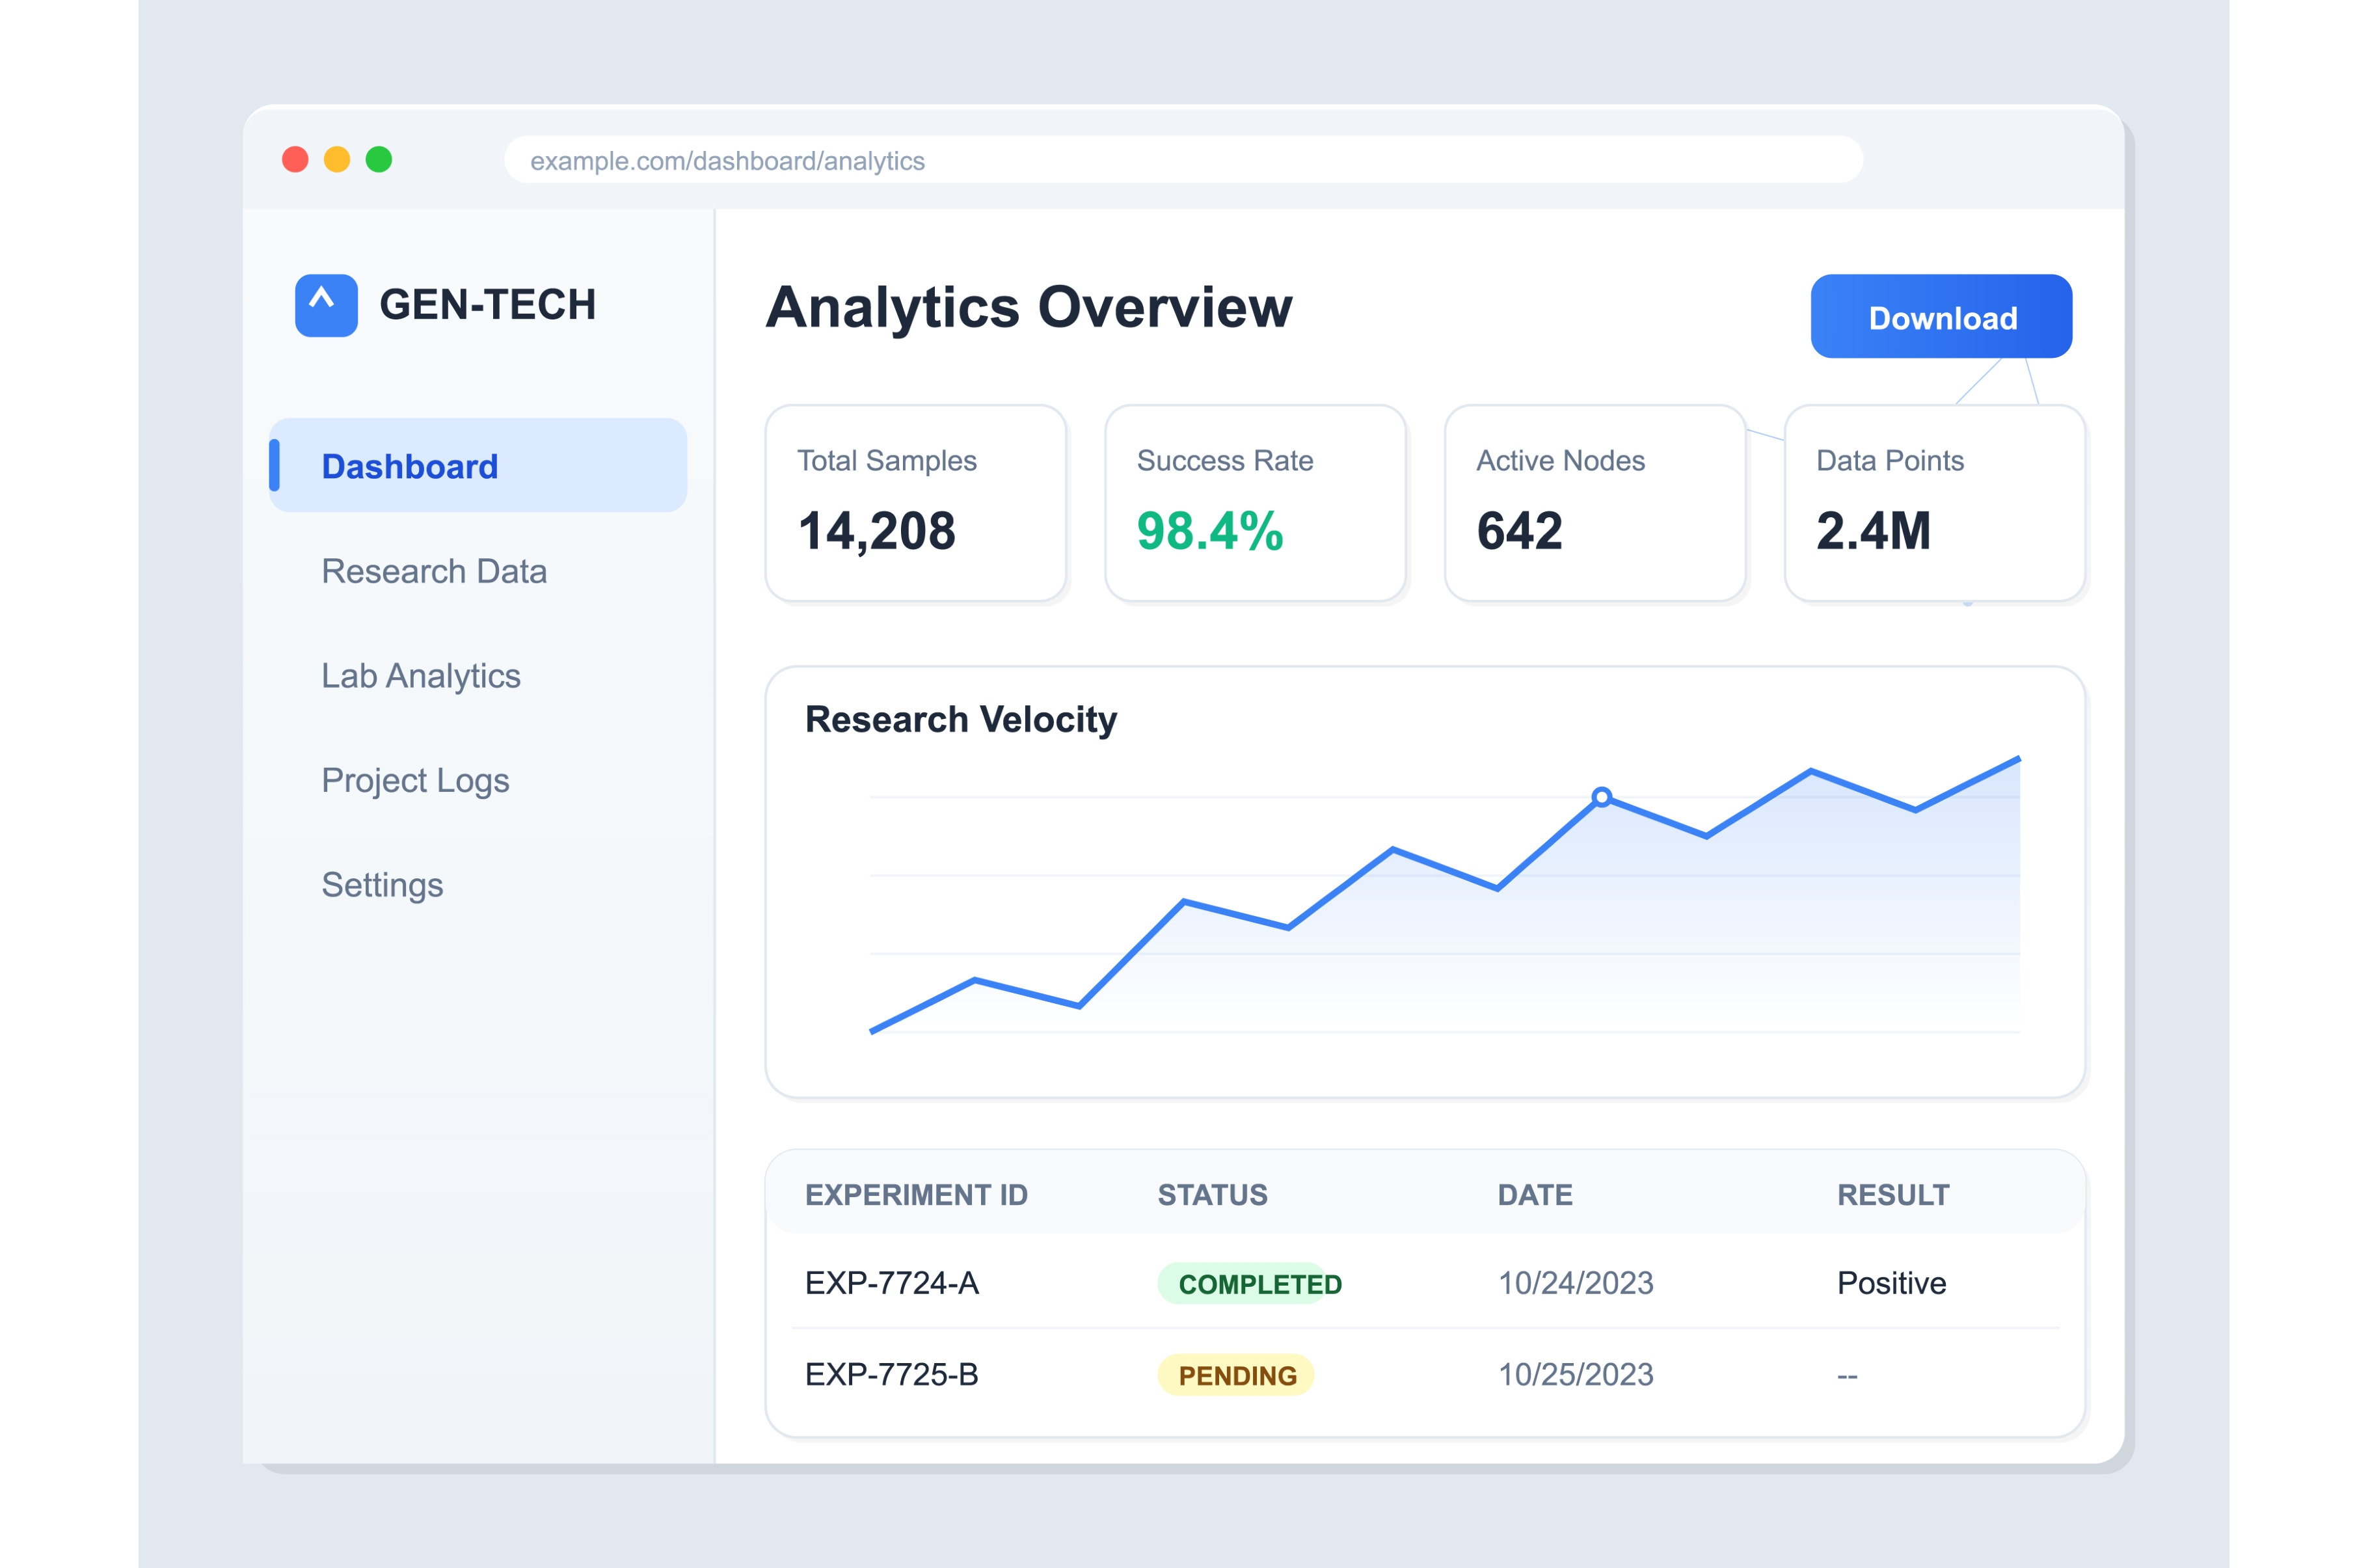Viewport: 2368px width, 1568px height.
Task: Sort by the STATUS column header
Action: coord(1211,1195)
